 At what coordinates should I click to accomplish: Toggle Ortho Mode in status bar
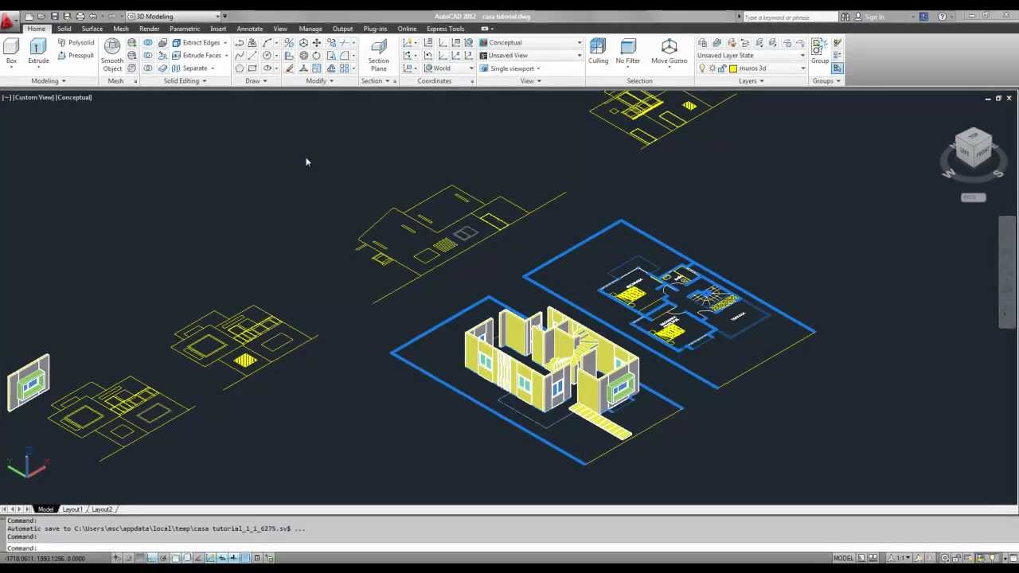click(151, 558)
